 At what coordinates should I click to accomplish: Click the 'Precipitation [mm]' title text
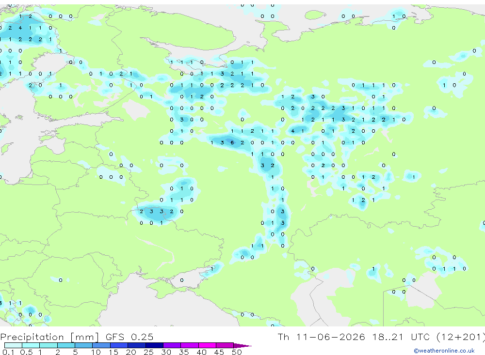(x=49, y=337)
